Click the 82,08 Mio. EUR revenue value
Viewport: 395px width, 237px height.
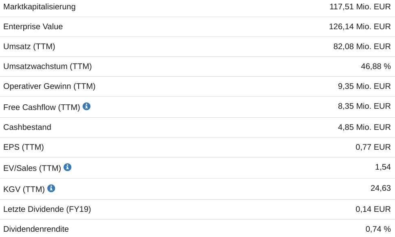pyautogui.click(x=362, y=47)
